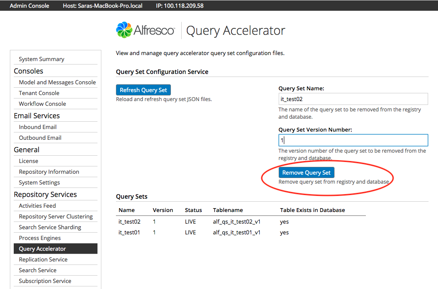Open the Model and Messages Console
The width and height of the screenshot is (438, 289).
tap(57, 82)
